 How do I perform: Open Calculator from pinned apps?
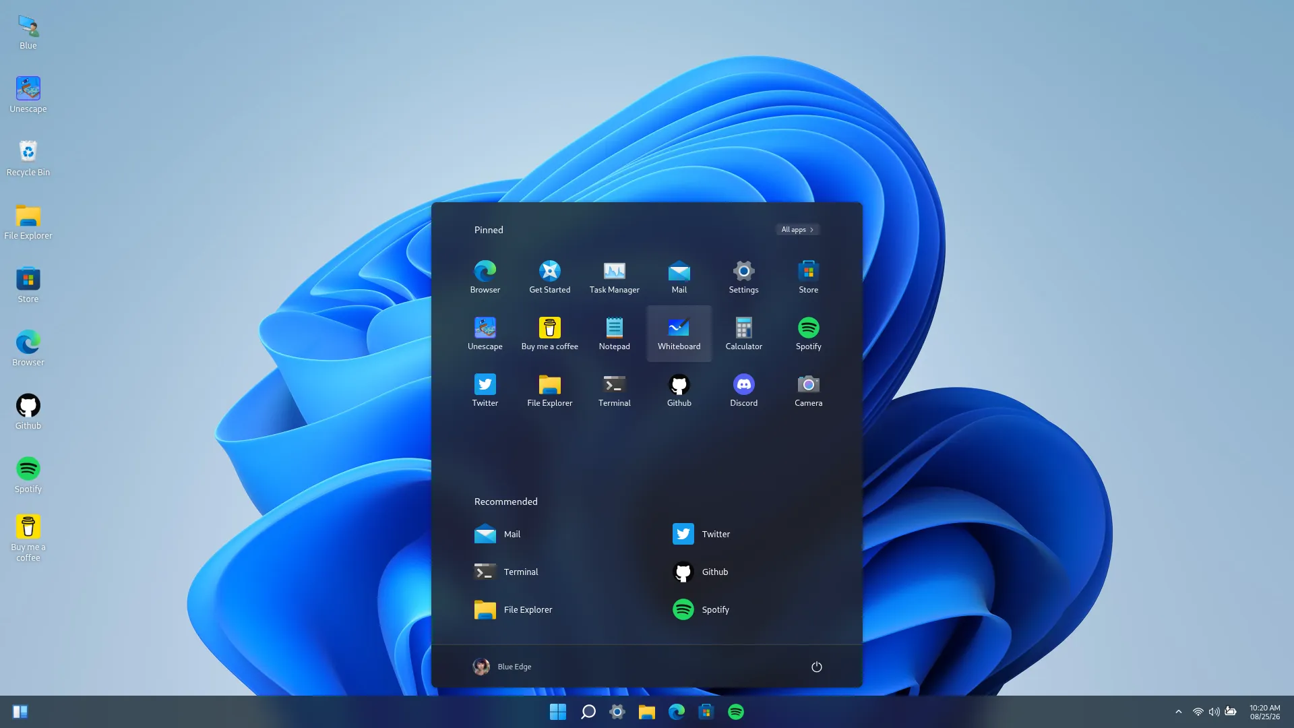(x=744, y=334)
